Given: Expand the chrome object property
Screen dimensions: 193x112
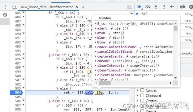Looking at the screenshot, I should [95, 61].
